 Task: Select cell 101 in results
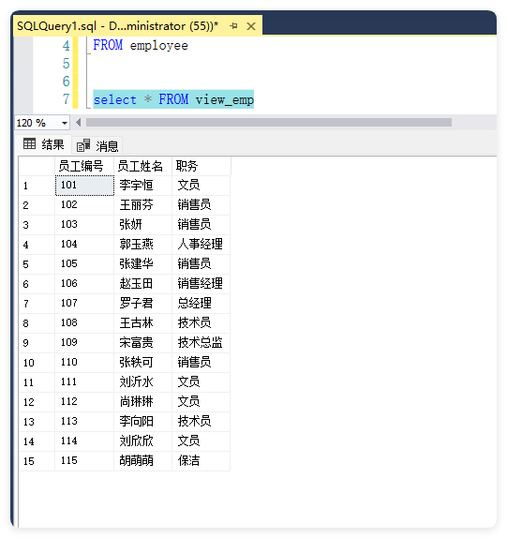pos(84,186)
